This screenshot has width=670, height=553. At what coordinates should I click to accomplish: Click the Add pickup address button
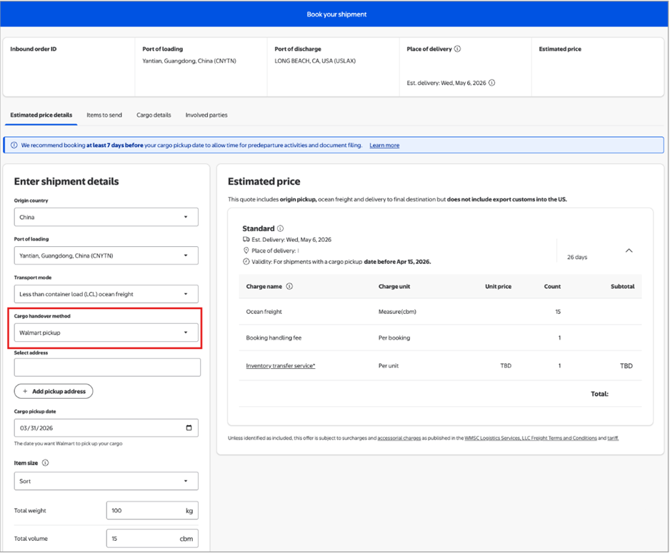pos(54,391)
